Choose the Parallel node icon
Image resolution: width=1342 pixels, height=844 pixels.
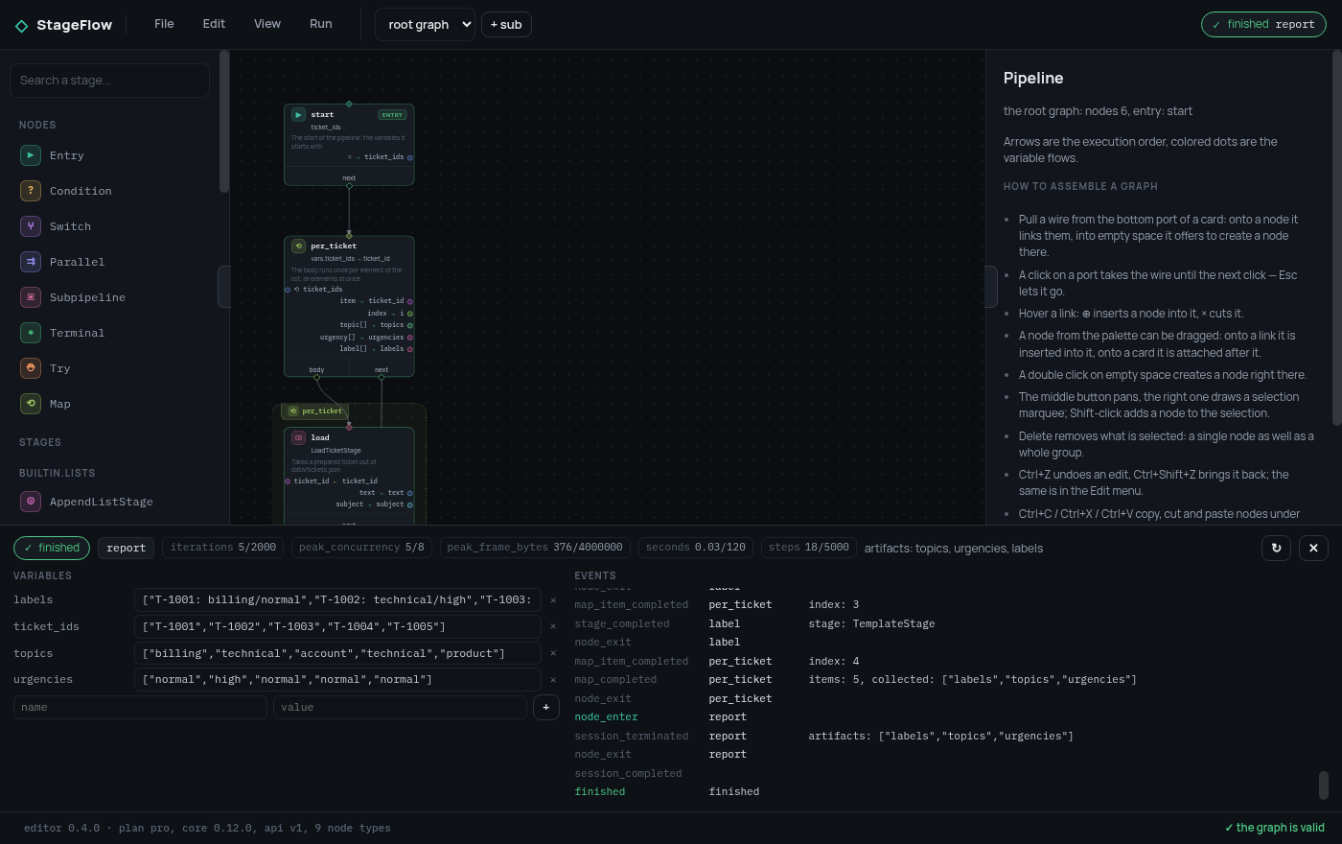point(31,262)
